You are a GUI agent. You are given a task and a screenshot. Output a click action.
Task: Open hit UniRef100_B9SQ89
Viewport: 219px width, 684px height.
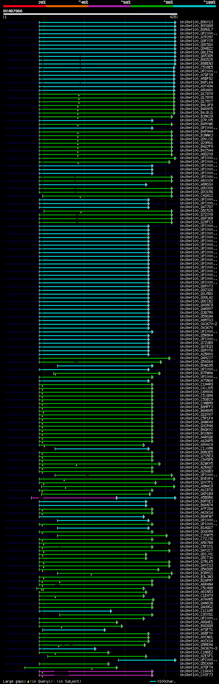tap(196, 26)
